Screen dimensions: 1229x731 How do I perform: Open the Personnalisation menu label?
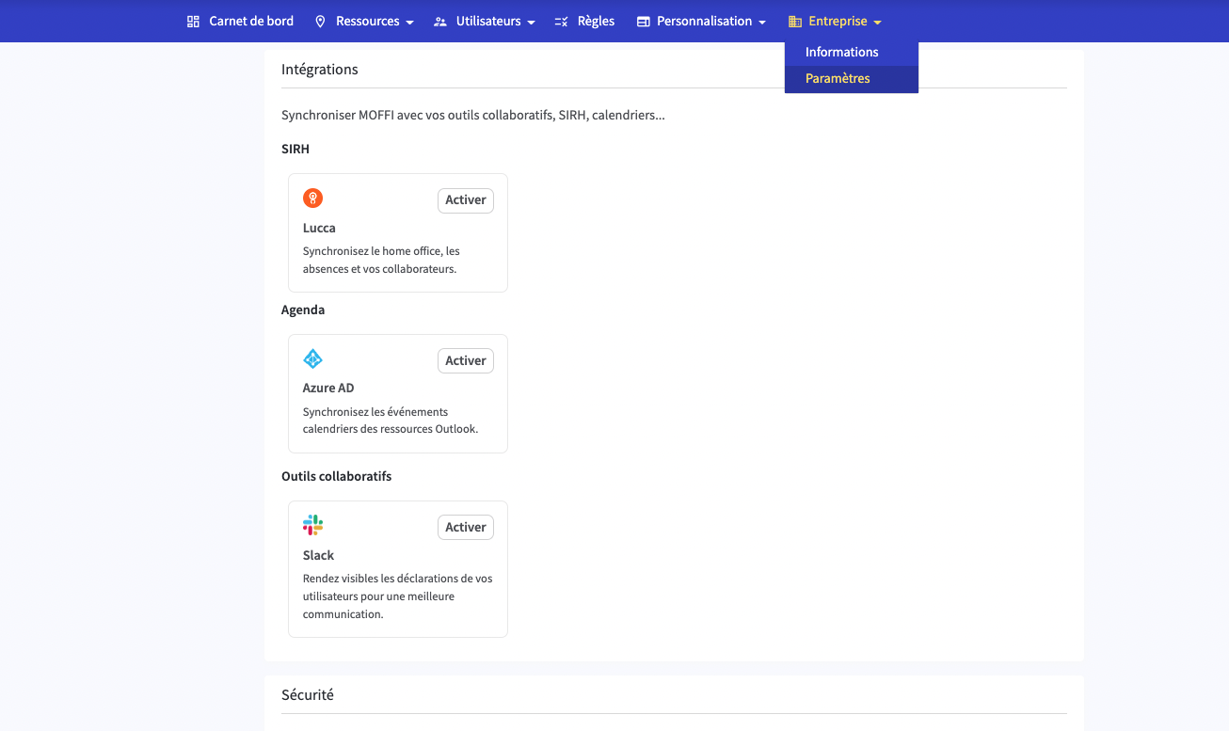705,21
